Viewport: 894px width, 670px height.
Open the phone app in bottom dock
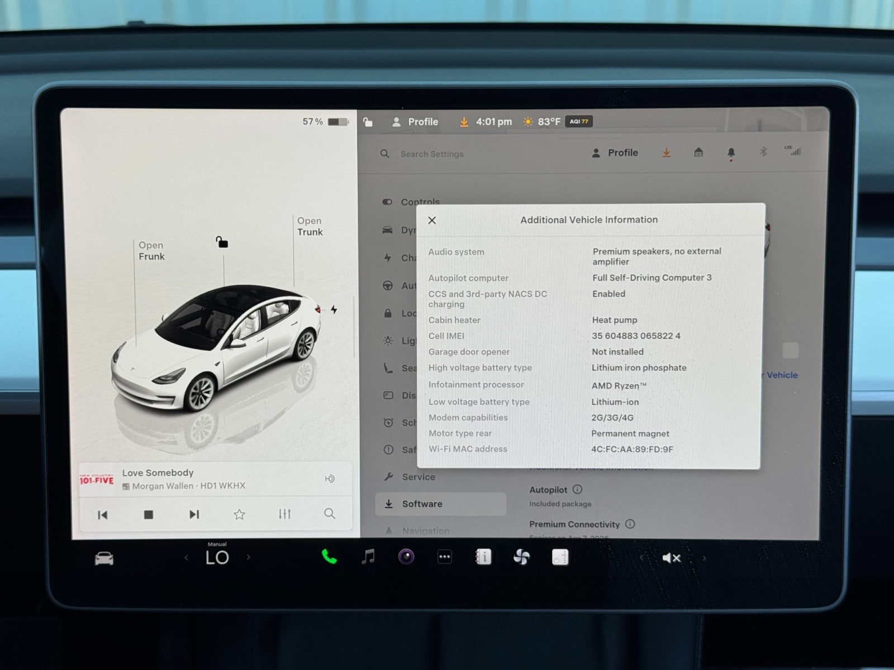329,557
